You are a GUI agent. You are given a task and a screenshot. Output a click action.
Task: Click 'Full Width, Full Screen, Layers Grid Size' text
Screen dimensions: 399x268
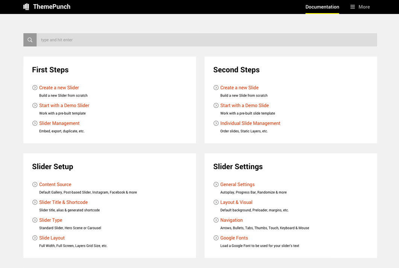[73, 246]
